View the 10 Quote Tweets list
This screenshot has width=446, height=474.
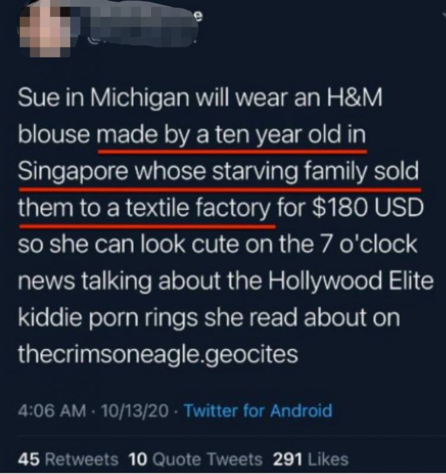coord(195,459)
